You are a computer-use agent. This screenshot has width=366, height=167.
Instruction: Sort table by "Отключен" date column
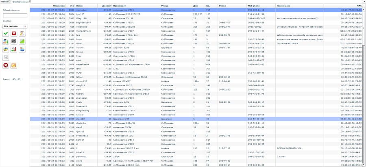59,6
